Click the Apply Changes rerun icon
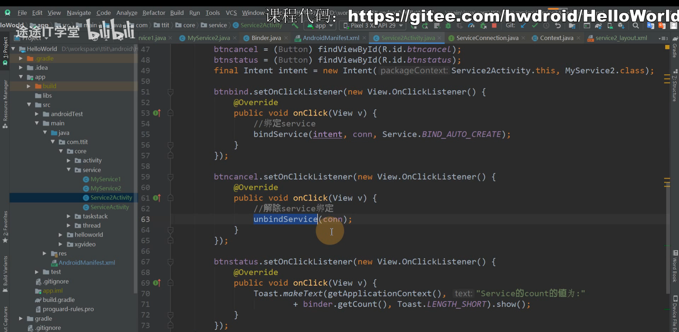679x332 pixels. click(x=424, y=25)
